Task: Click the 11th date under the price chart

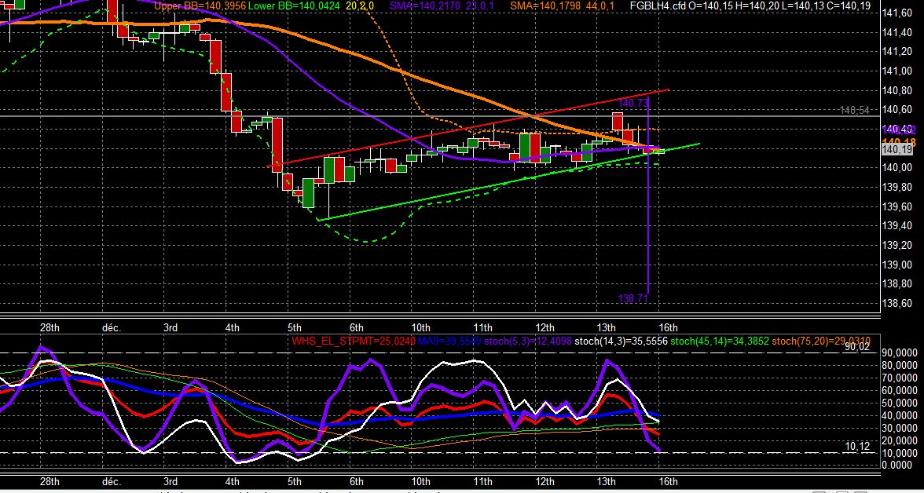Action: [482, 328]
